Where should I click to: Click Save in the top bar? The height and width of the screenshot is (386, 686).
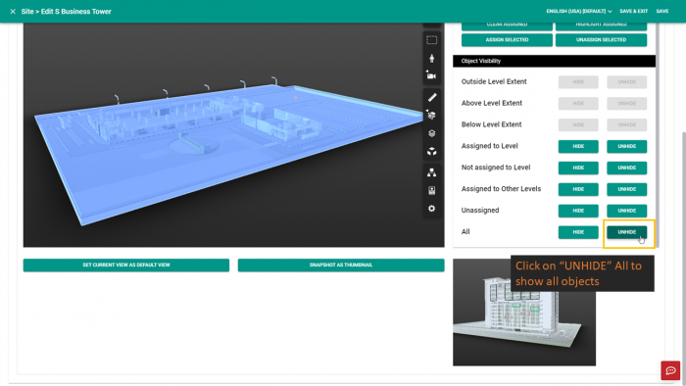(661, 12)
